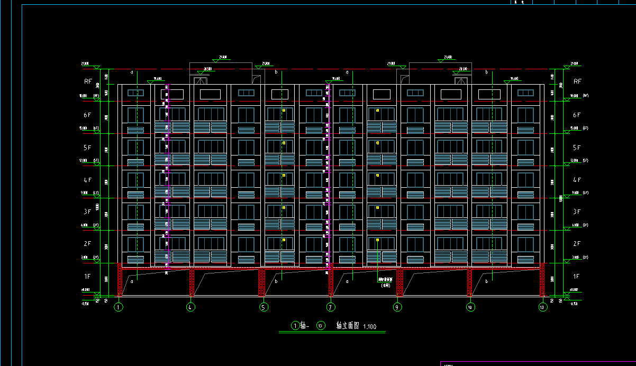The width and height of the screenshot is (636, 366).
Task: Select the 1:100 scale text in title
Action: (x=370, y=327)
